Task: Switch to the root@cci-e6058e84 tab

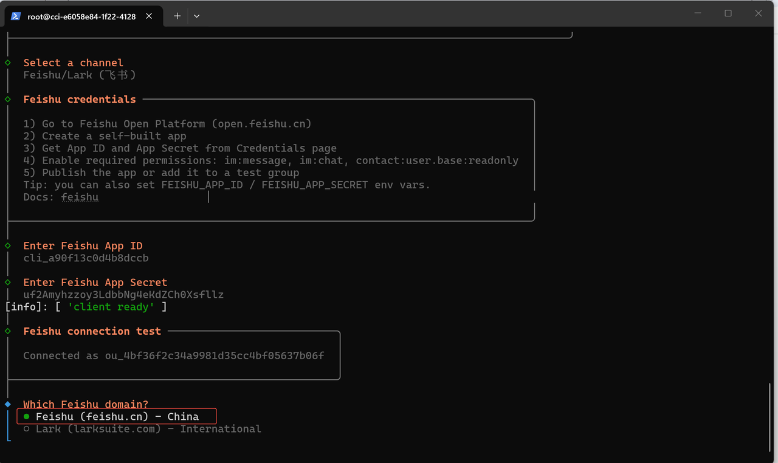Action: (x=81, y=16)
